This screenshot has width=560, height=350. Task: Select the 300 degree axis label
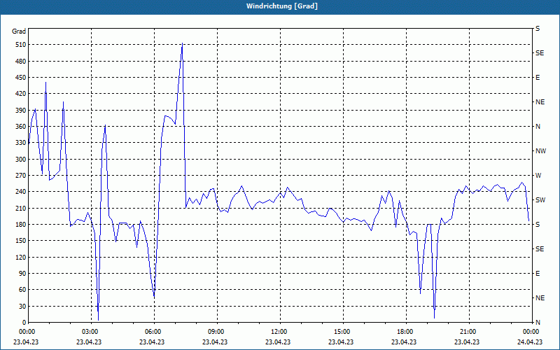[x=22, y=160]
